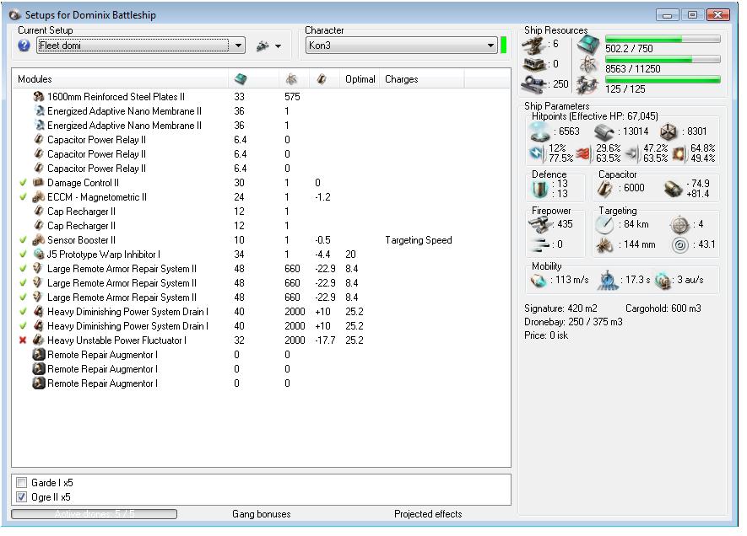Click the powergrid icon beside 8563 / 11250
This screenshot has height=536, width=747.
point(589,66)
